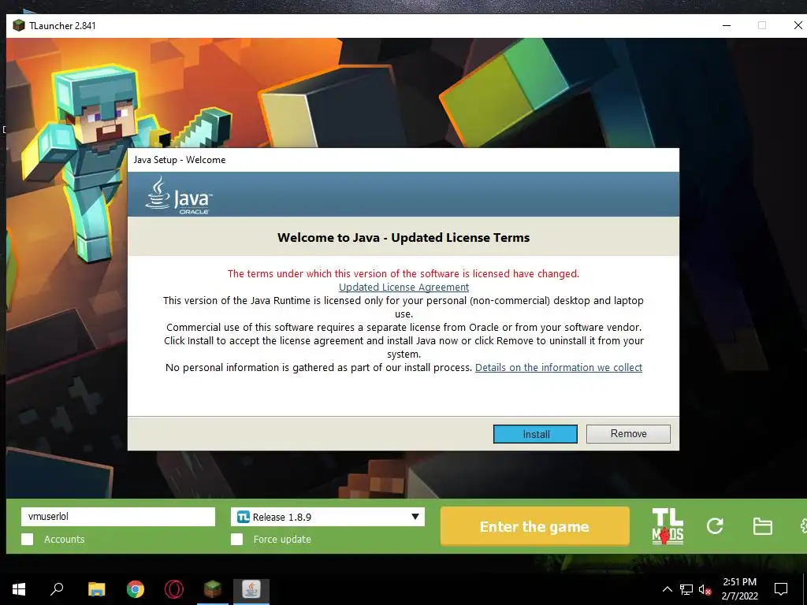
Task: Click the Force update label
Action: (x=282, y=539)
